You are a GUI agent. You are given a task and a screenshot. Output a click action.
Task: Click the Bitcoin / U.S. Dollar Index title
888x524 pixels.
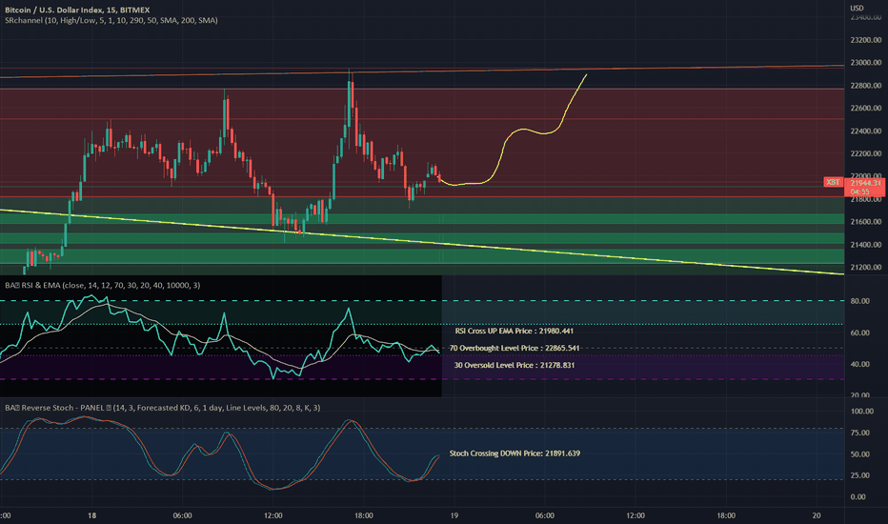point(77,10)
